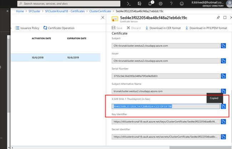232x149 pixels.
Task: Open the Cloud Shell icon
Action: tap(129, 4)
